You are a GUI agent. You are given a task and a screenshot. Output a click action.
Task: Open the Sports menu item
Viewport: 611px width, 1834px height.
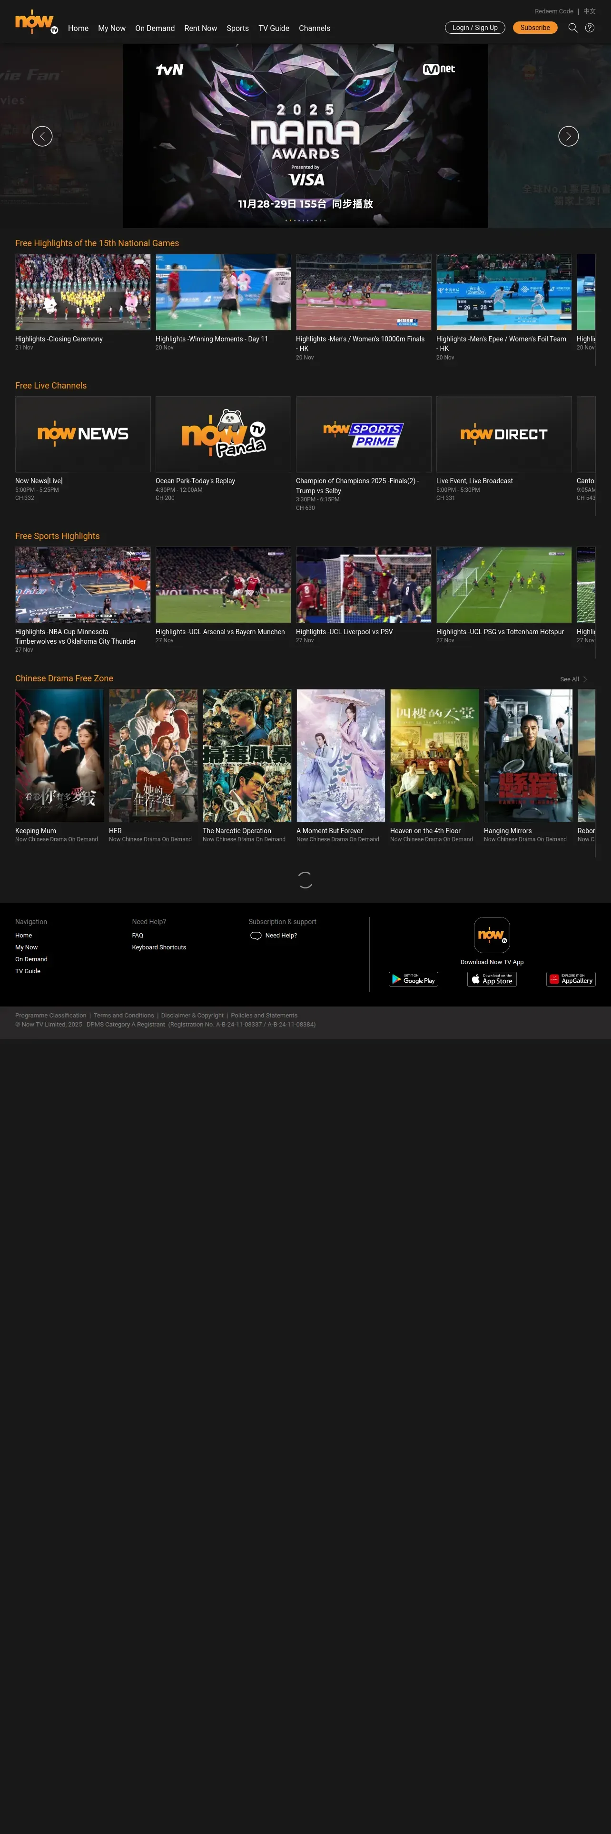(x=237, y=29)
